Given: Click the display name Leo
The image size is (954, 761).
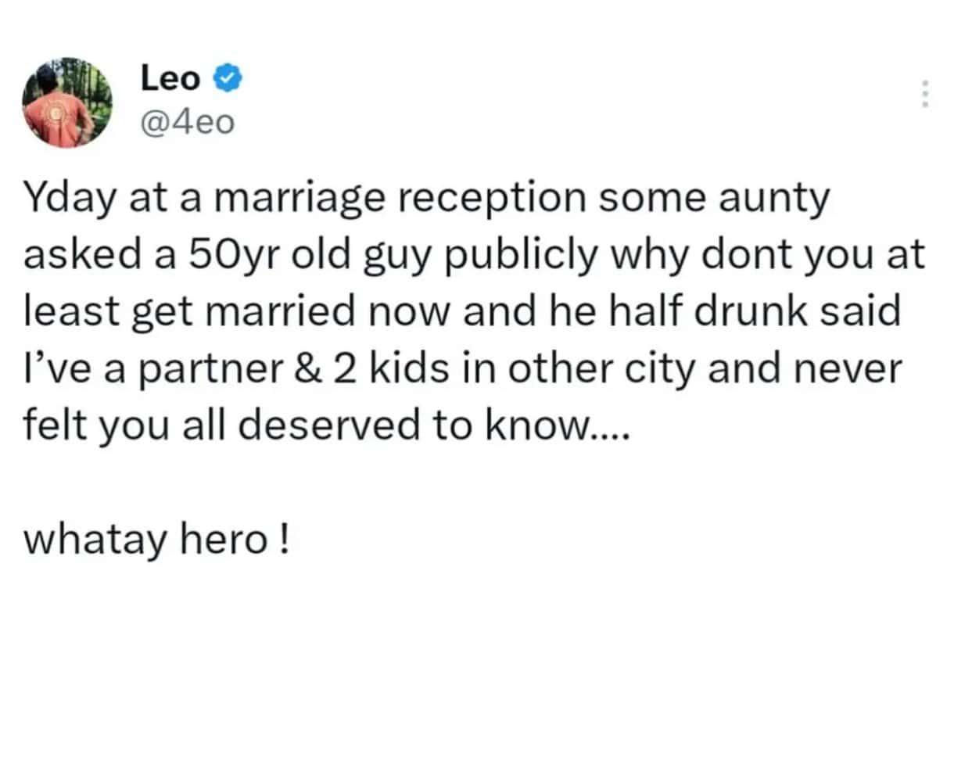Looking at the screenshot, I should (170, 77).
